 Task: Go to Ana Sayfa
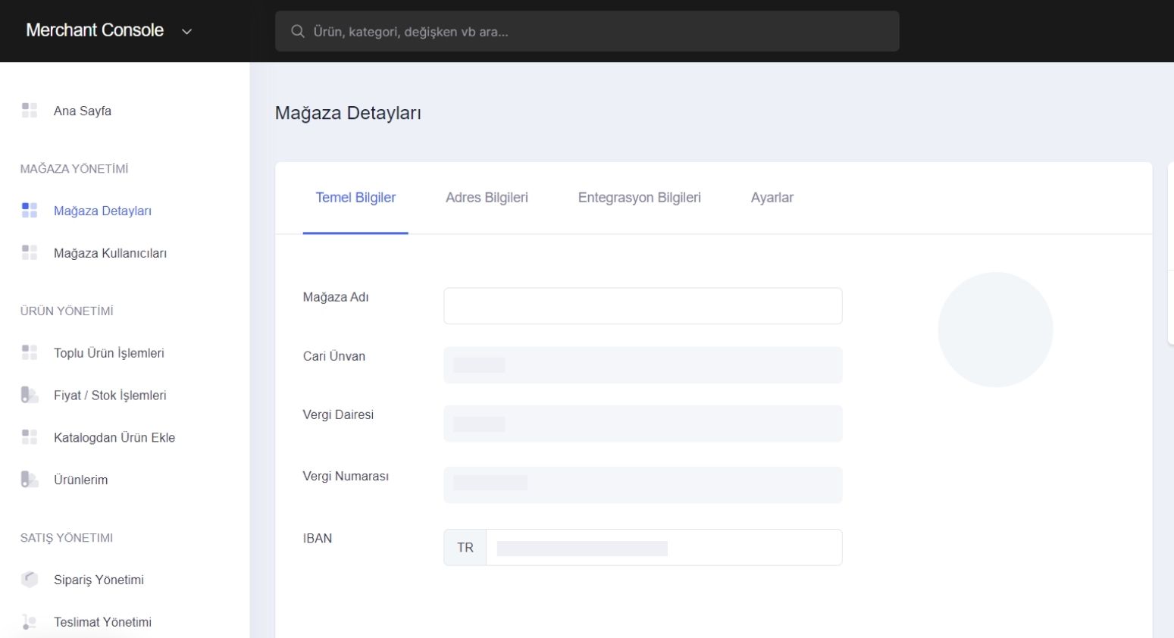83,111
